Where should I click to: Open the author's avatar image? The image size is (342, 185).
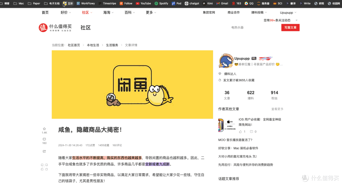tap(226, 61)
